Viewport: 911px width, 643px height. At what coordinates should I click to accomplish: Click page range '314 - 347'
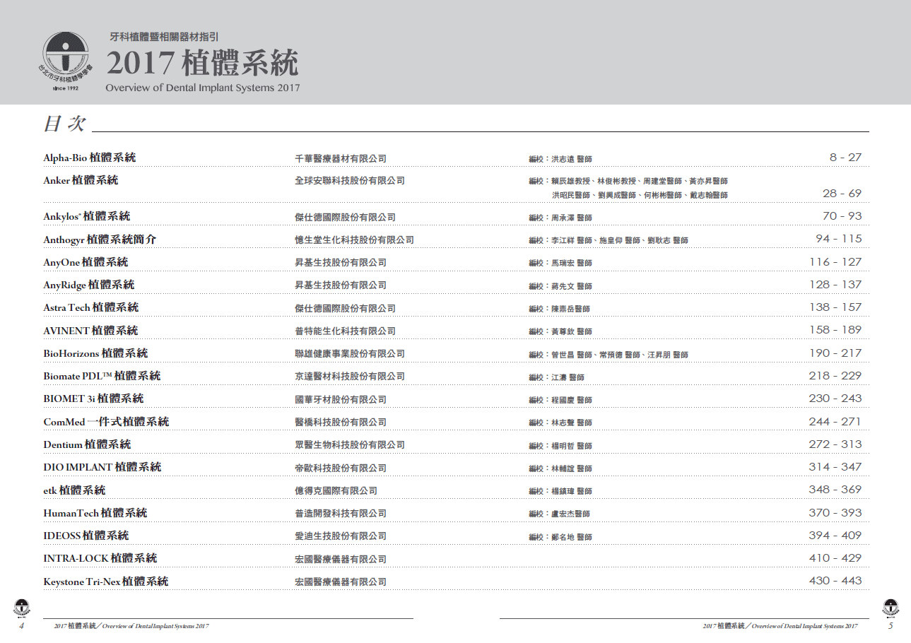[x=835, y=467]
